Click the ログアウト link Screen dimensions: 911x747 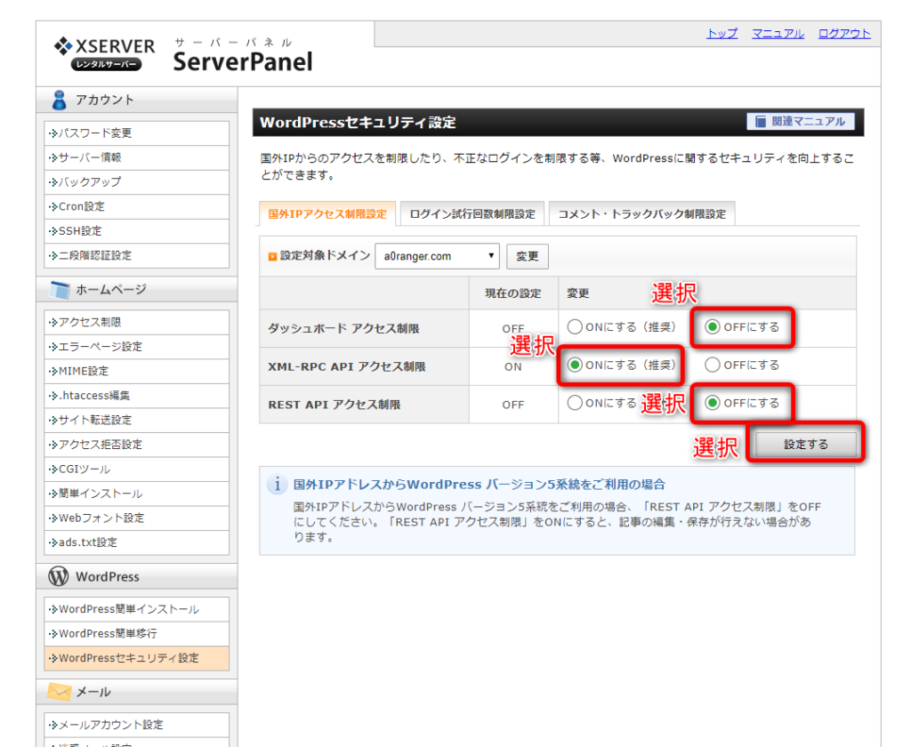click(x=844, y=34)
